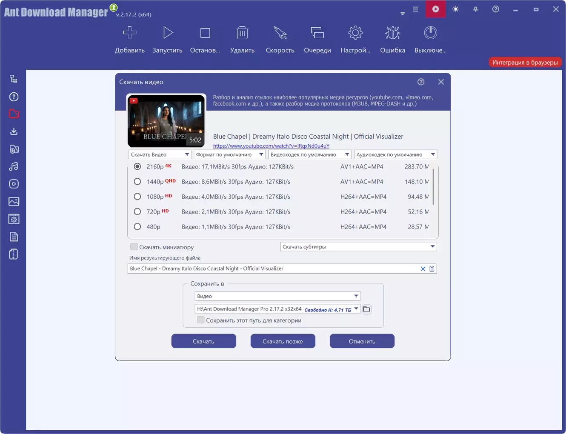Screen dimensions: 566x434
Task: Click the sidebar question mark circle icon
Action: pos(14,97)
